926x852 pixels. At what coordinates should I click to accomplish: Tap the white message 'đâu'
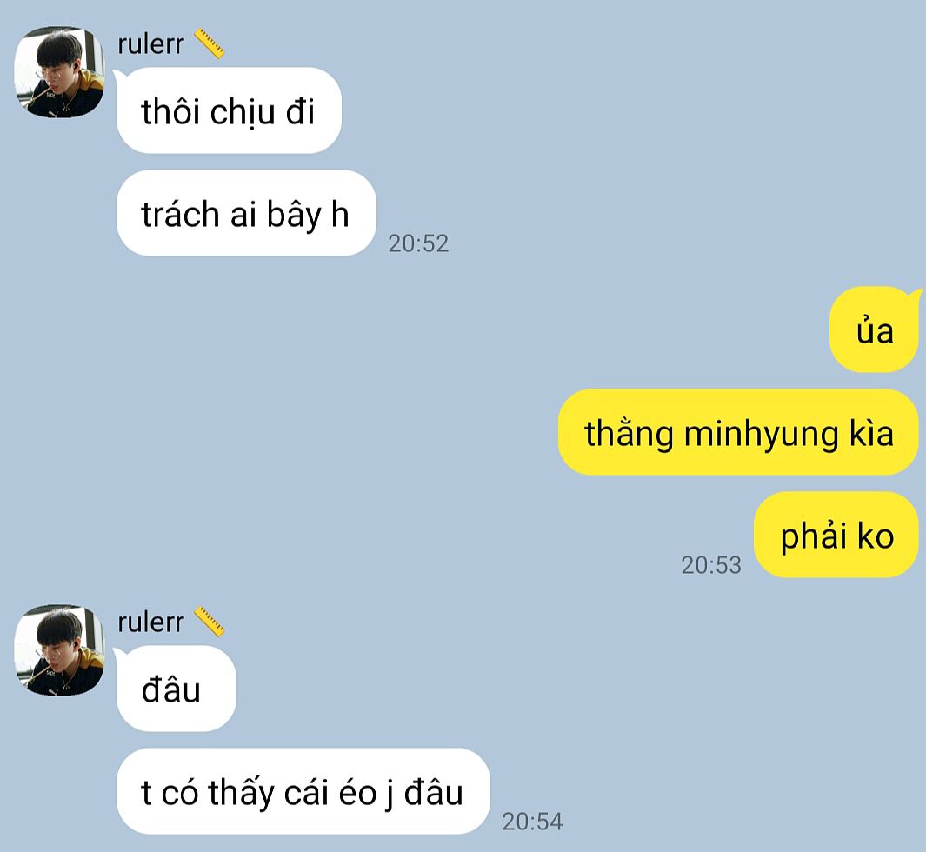pos(177,689)
